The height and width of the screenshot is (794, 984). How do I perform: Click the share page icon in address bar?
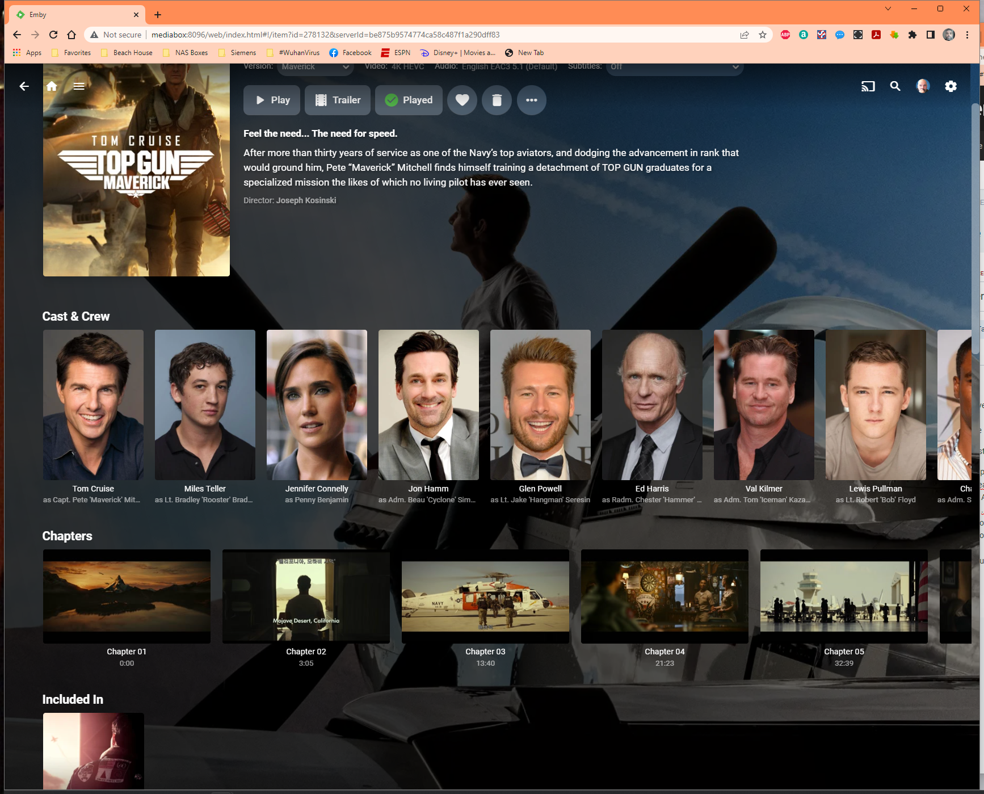pos(745,35)
